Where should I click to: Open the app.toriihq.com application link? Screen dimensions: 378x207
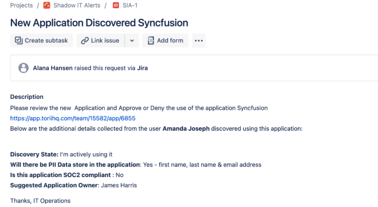tap(73, 118)
